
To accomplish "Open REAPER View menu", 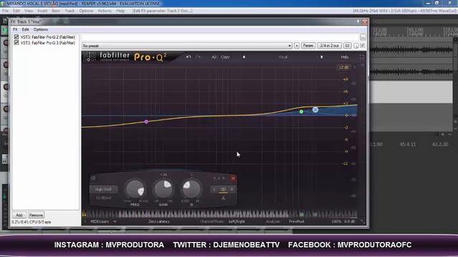I will 29,11.
